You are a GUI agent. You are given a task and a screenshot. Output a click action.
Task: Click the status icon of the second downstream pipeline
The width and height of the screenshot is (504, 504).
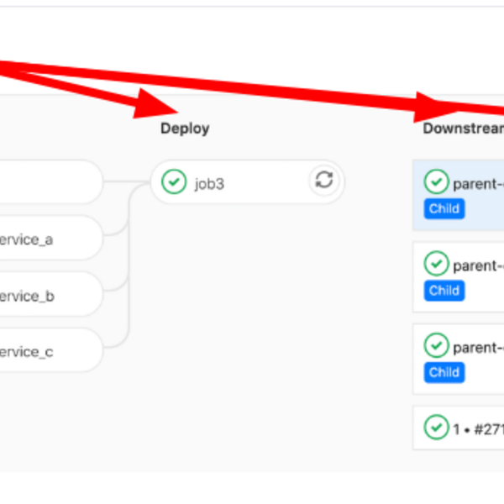[435, 264]
